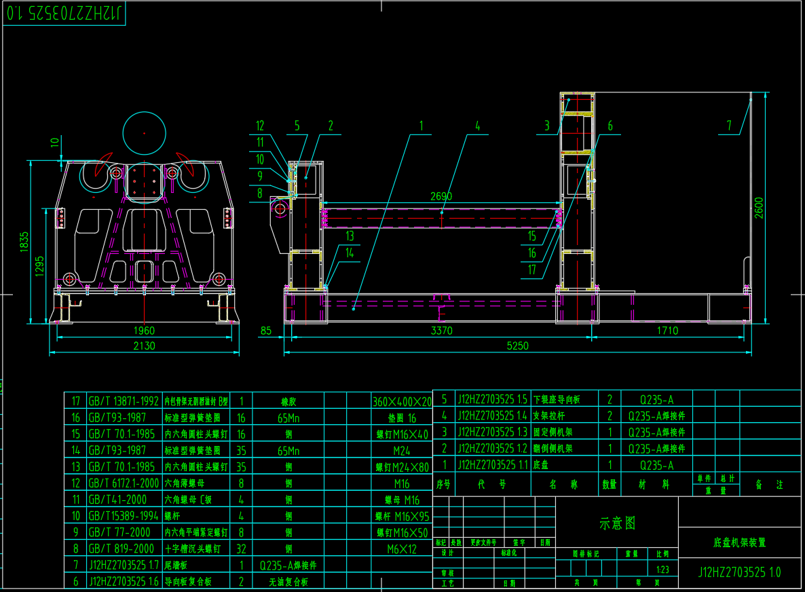This screenshot has width=805, height=592.
Task: Click the 螺钉M24X80 spec cell
Action: tap(402, 467)
